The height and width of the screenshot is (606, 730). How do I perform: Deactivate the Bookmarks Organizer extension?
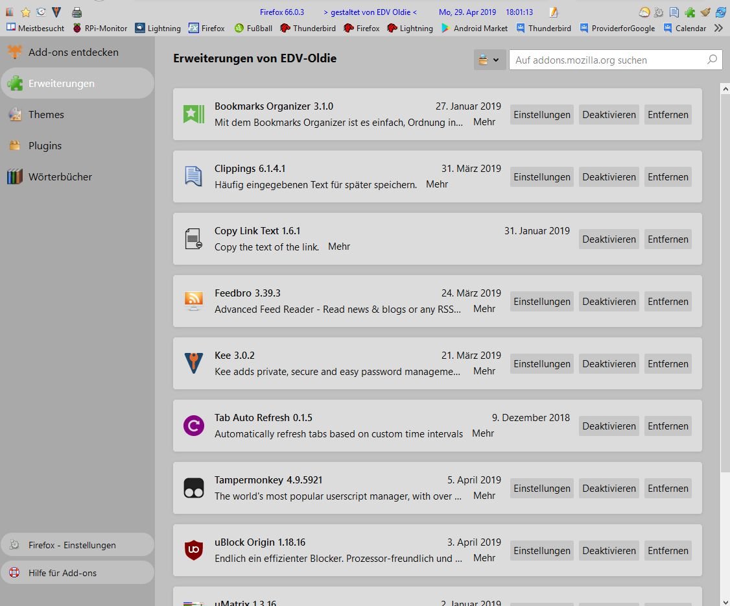(x=609, y=115)
